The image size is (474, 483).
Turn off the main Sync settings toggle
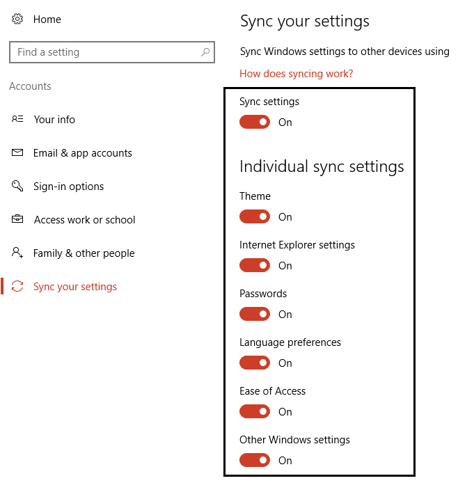tap(255, 122)
